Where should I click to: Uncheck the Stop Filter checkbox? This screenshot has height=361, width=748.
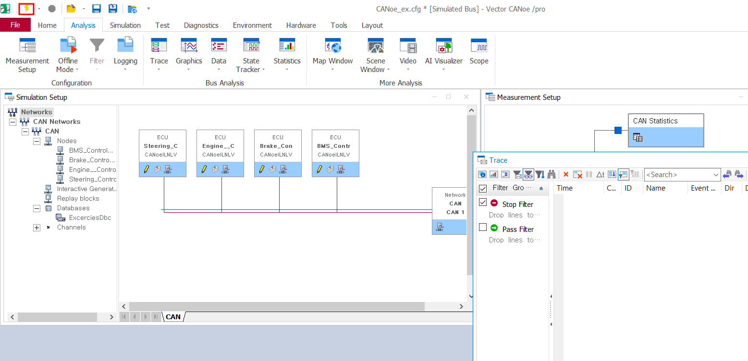point(483,203)
